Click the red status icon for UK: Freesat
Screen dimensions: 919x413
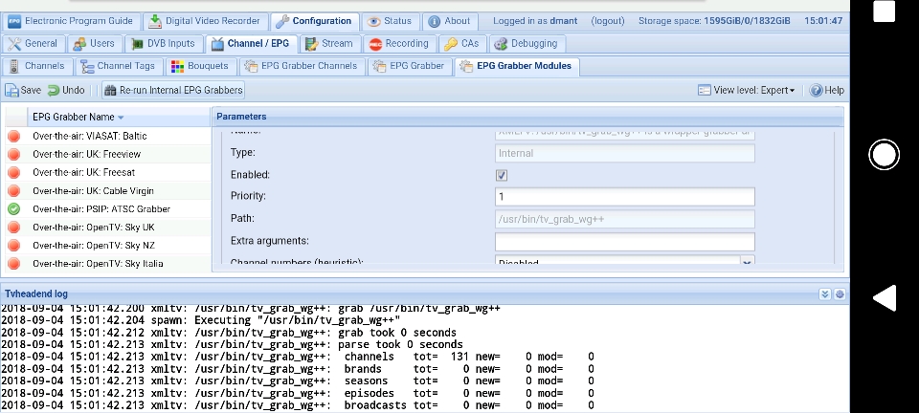click(14, 173)
